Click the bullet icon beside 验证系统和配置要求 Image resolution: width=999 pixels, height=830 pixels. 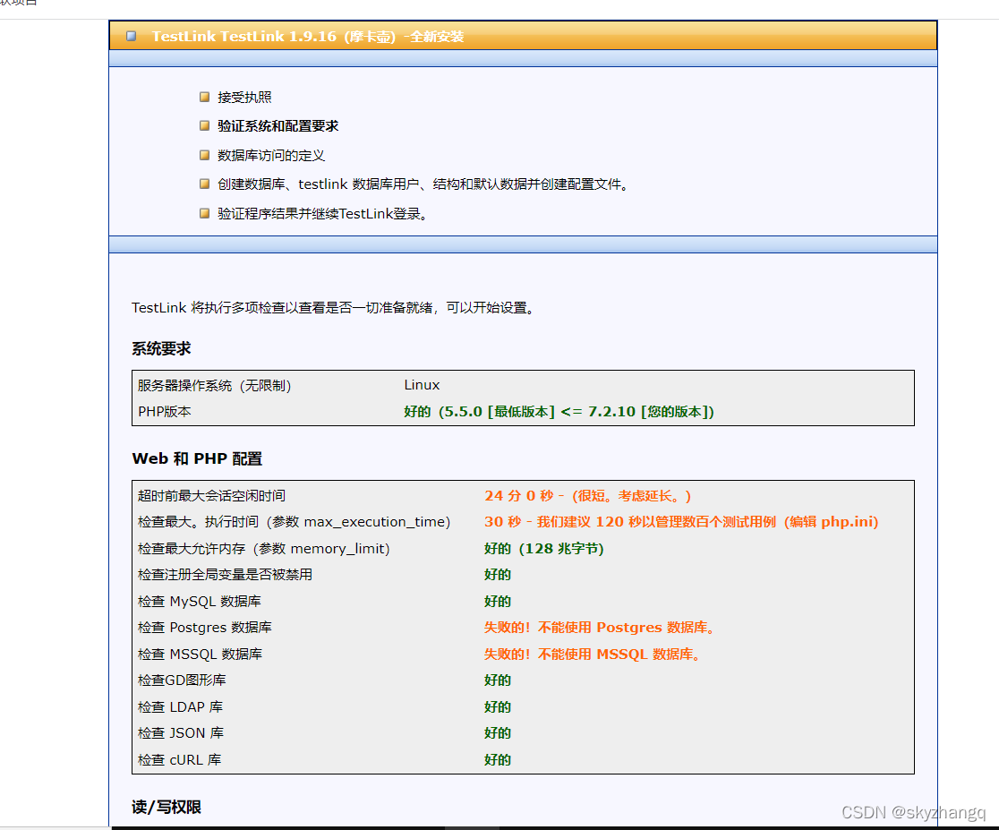[x=204, y=125]
